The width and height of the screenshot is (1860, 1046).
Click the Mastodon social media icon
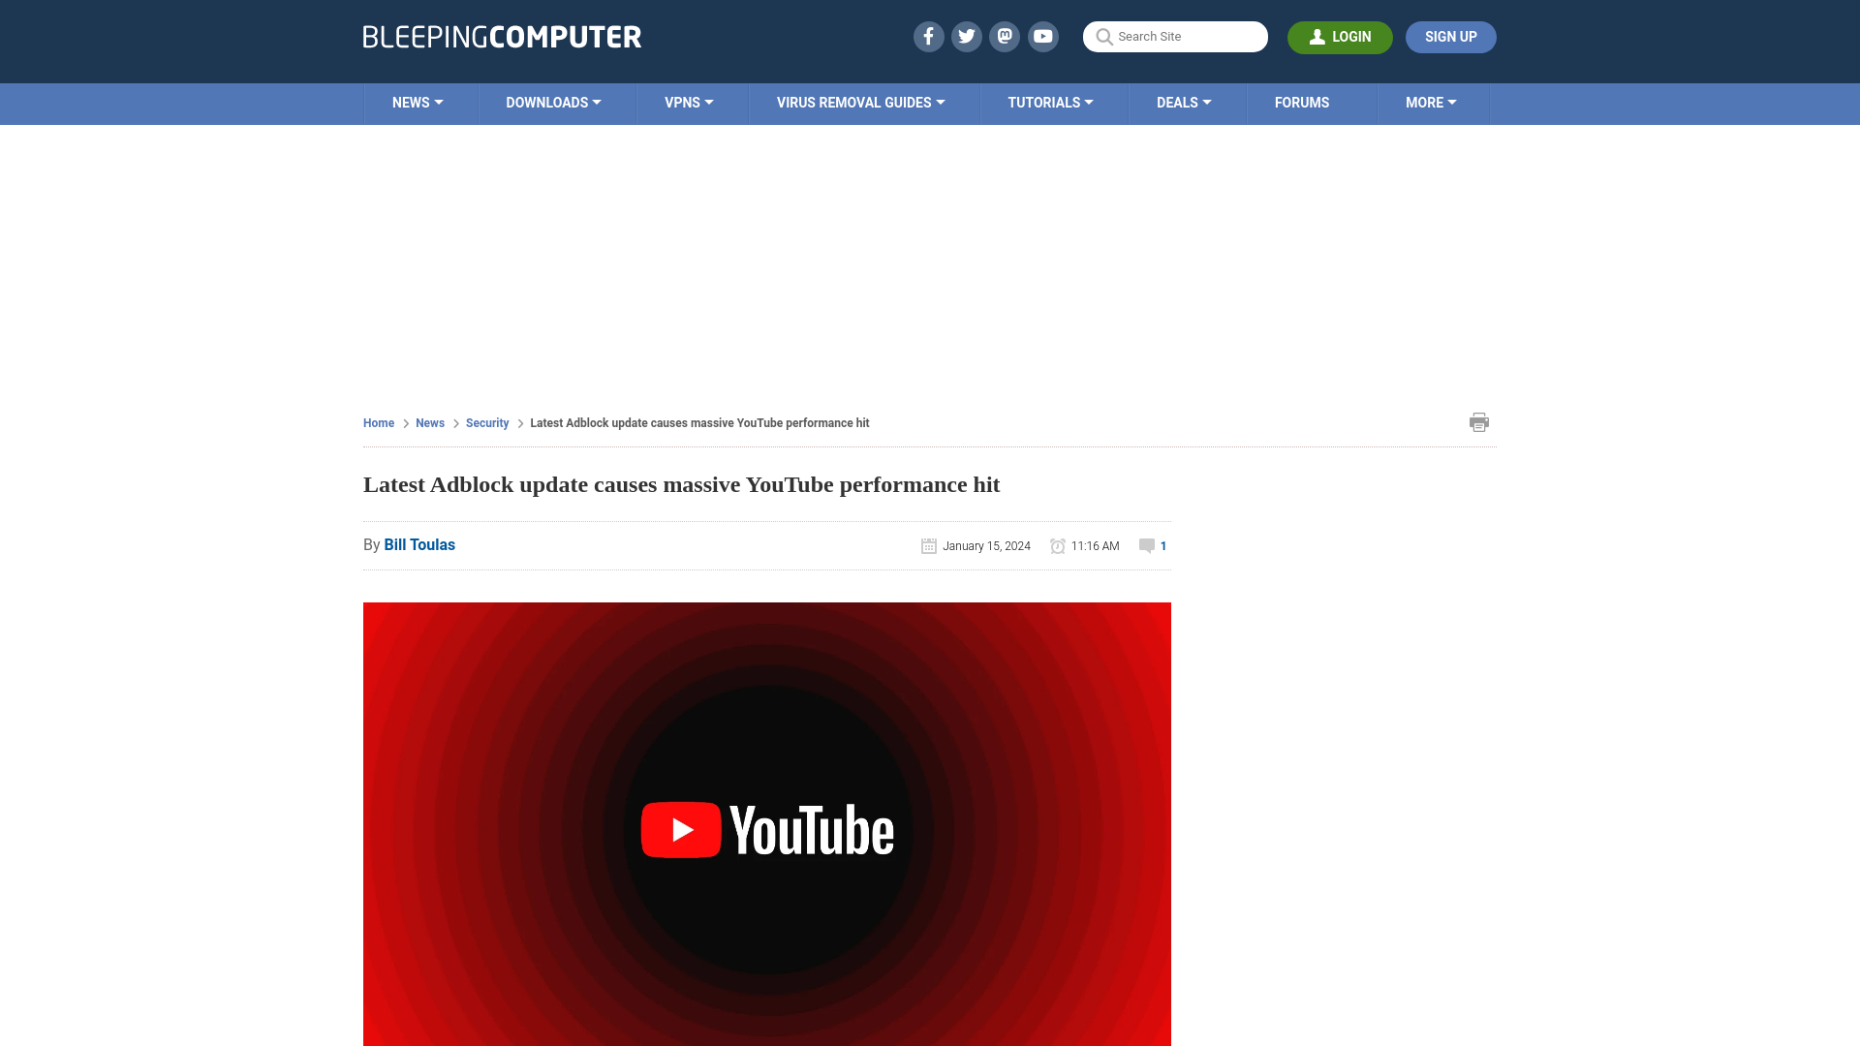[1004, 36]
